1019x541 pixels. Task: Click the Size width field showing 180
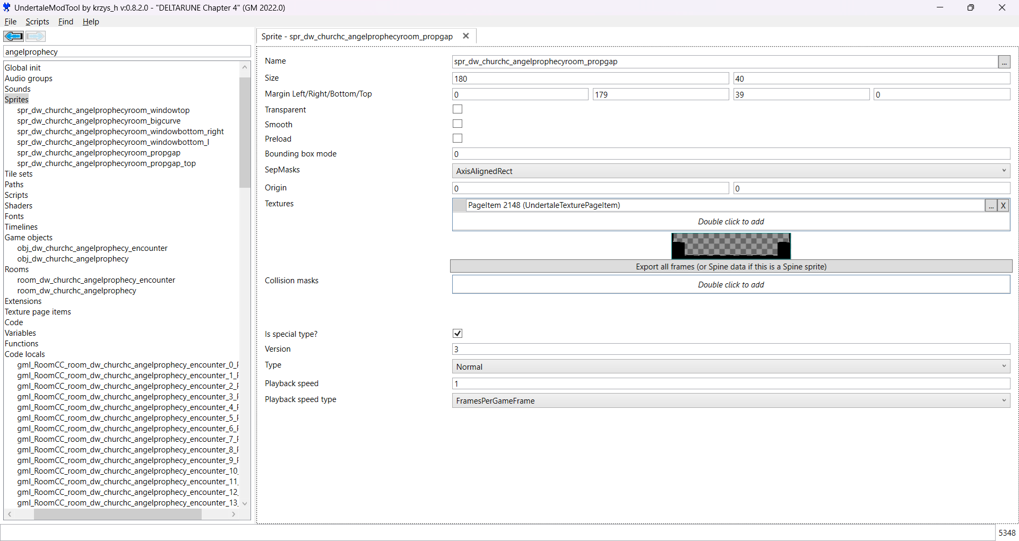(590, 78)
